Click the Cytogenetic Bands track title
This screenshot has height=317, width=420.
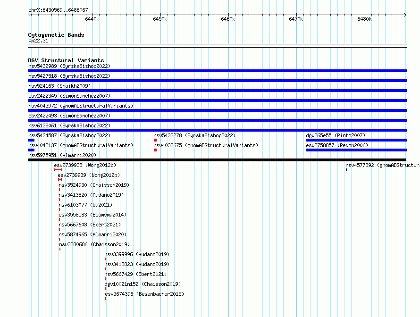tap(56, 35)
